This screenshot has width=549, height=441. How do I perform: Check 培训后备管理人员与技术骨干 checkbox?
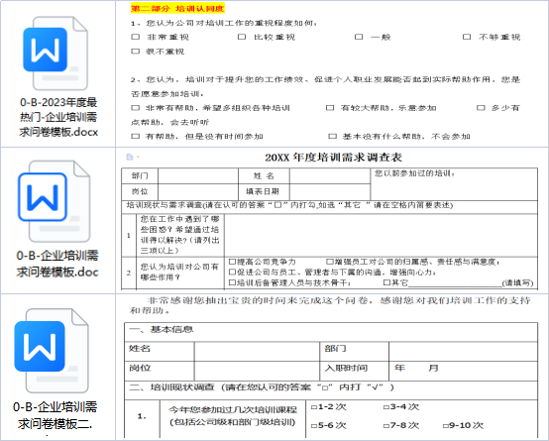[232, 282]
